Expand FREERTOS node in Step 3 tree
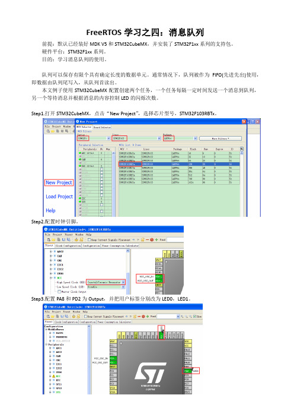This screenshot has width=294, height=417. 51,337
